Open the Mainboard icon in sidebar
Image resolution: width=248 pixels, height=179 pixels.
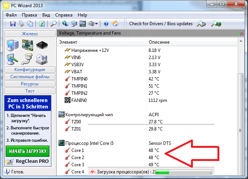tap(27, 46)
